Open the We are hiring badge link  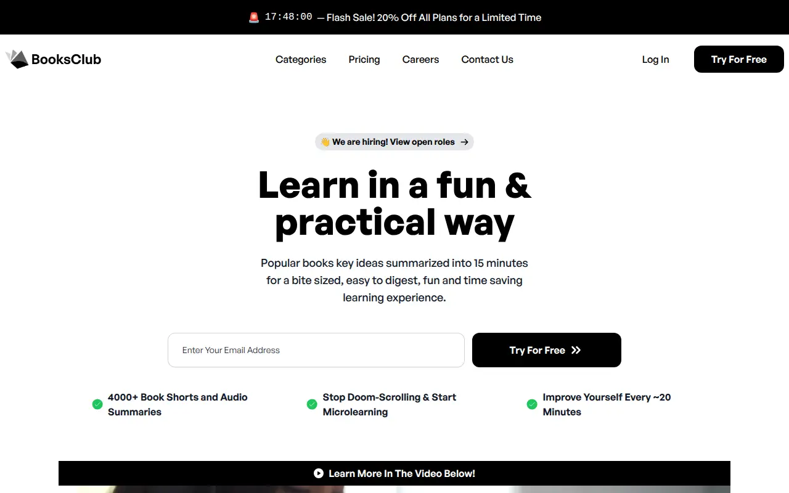point(394,142)
